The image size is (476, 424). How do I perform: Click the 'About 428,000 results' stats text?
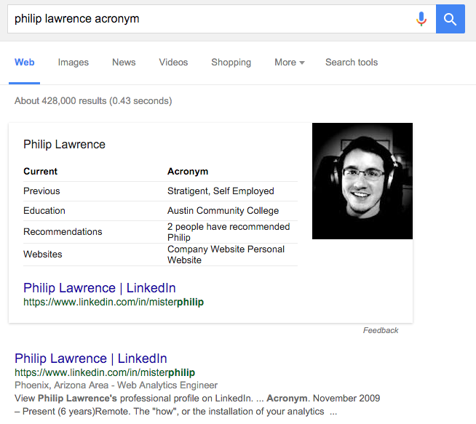click(x=93, y=100)
